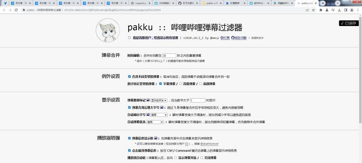Image resolution: width=362 pixels, height=163 pixels.
Task: Click the [?] help link for partial users
Action: point(186,144)
